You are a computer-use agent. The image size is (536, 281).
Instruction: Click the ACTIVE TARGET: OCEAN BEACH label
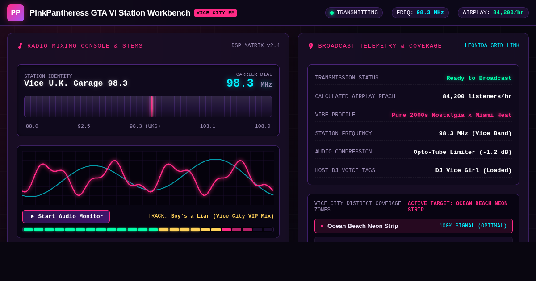(x=457, y=207)
